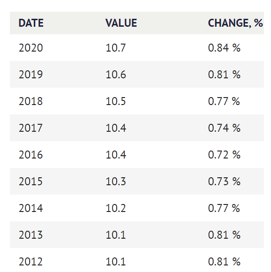Select the 0.72 % change cell
The height and width of the screenshot is (272, 271).
tap(224, 155)
